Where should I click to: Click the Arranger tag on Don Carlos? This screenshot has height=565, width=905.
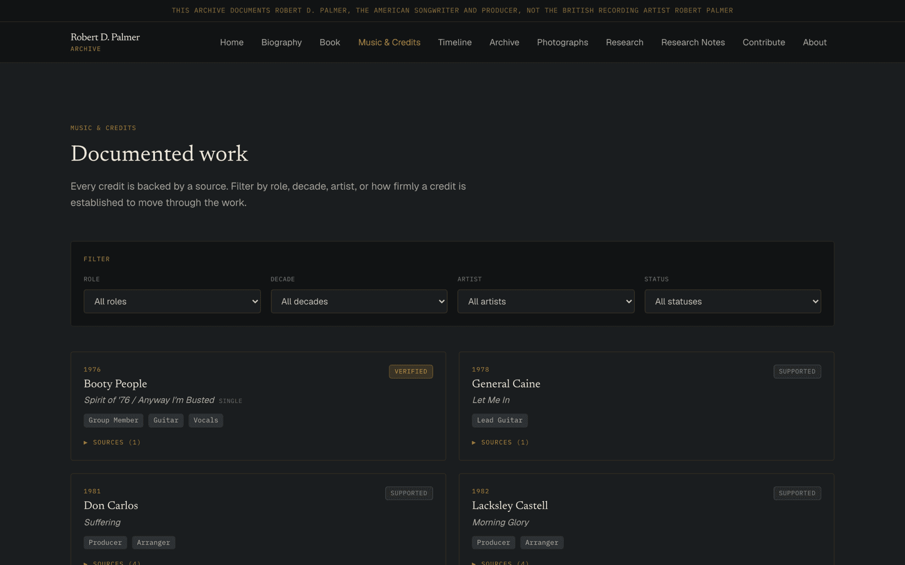[x=153, y=542]
